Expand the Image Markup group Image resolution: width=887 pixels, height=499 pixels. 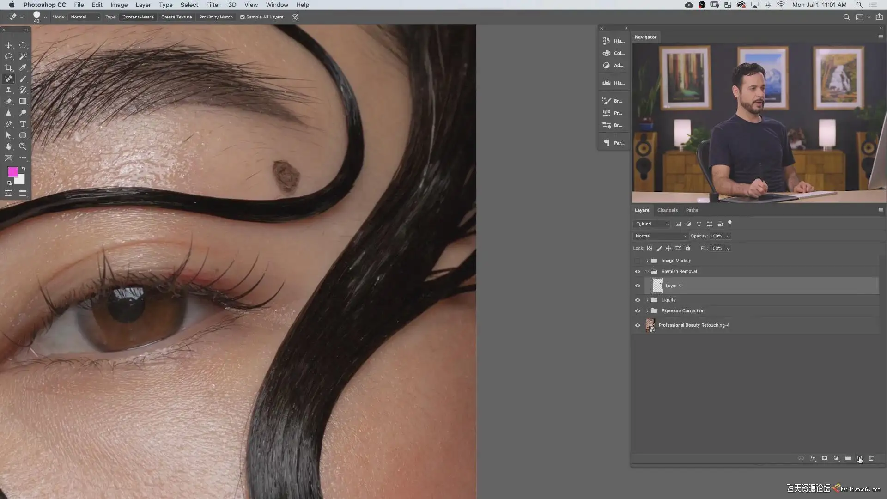(647, 261)
